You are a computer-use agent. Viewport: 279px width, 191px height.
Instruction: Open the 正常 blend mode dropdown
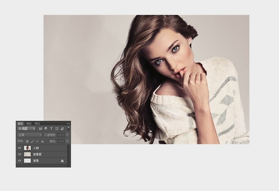coord(30,135)
